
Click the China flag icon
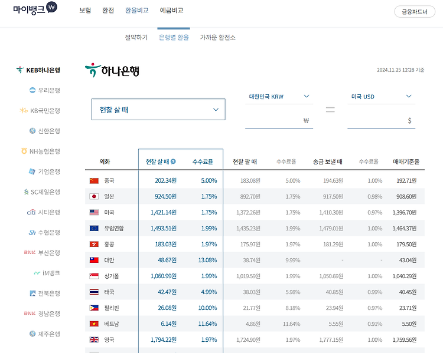(94, 181)
